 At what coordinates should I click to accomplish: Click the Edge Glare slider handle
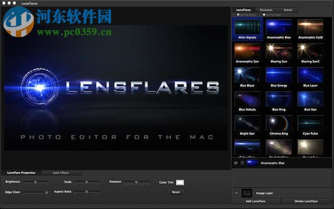(x=46, y=193)
